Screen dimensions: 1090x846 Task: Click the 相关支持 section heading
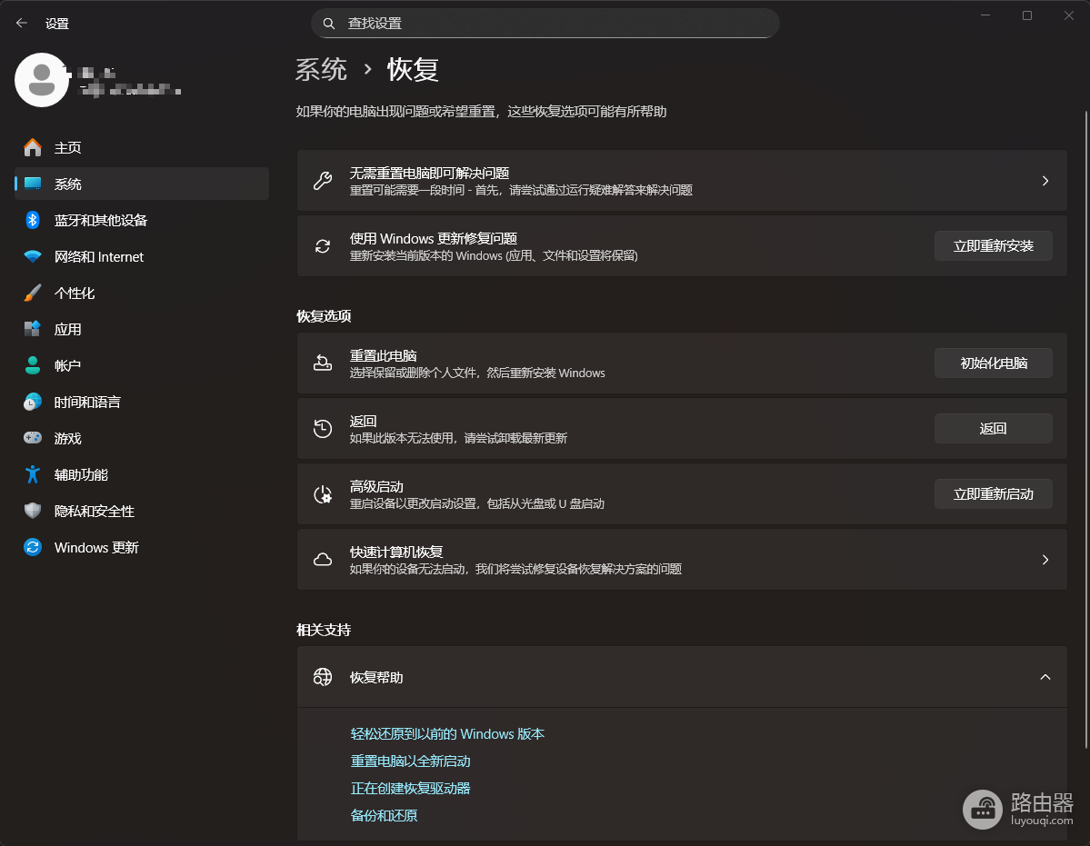[324, 630]
